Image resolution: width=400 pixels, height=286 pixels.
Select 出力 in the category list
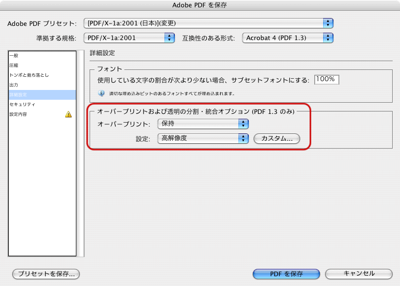coord(42,85)
